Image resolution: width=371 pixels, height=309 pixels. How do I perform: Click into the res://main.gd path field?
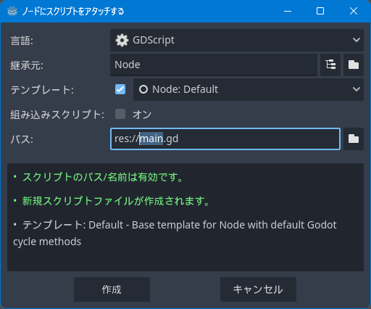pyautogui.click(x=225, y=139)
